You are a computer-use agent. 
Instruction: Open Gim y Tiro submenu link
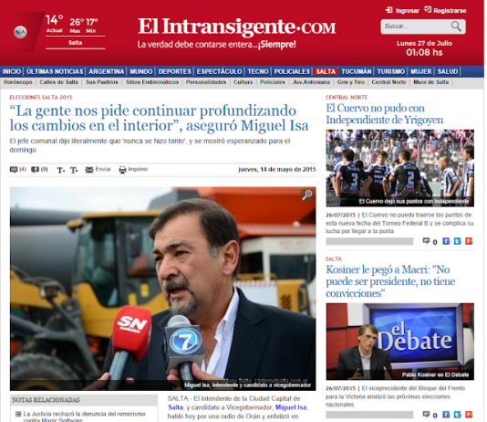[x=351, y=82]
